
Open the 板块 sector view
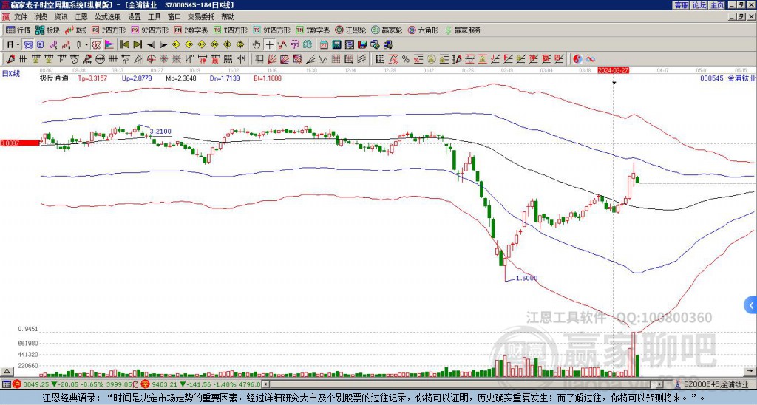pos(47,30)
